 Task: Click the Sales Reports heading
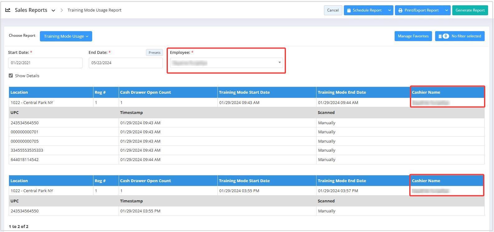tap(31, 10)
